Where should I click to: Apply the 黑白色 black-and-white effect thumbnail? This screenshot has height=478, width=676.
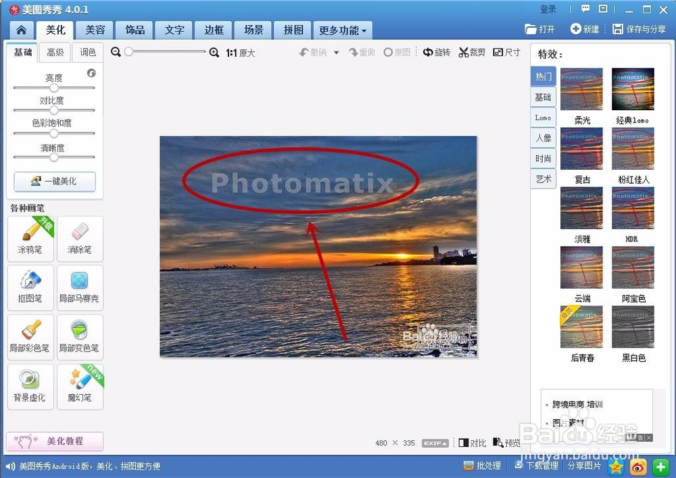pos(633,327)
